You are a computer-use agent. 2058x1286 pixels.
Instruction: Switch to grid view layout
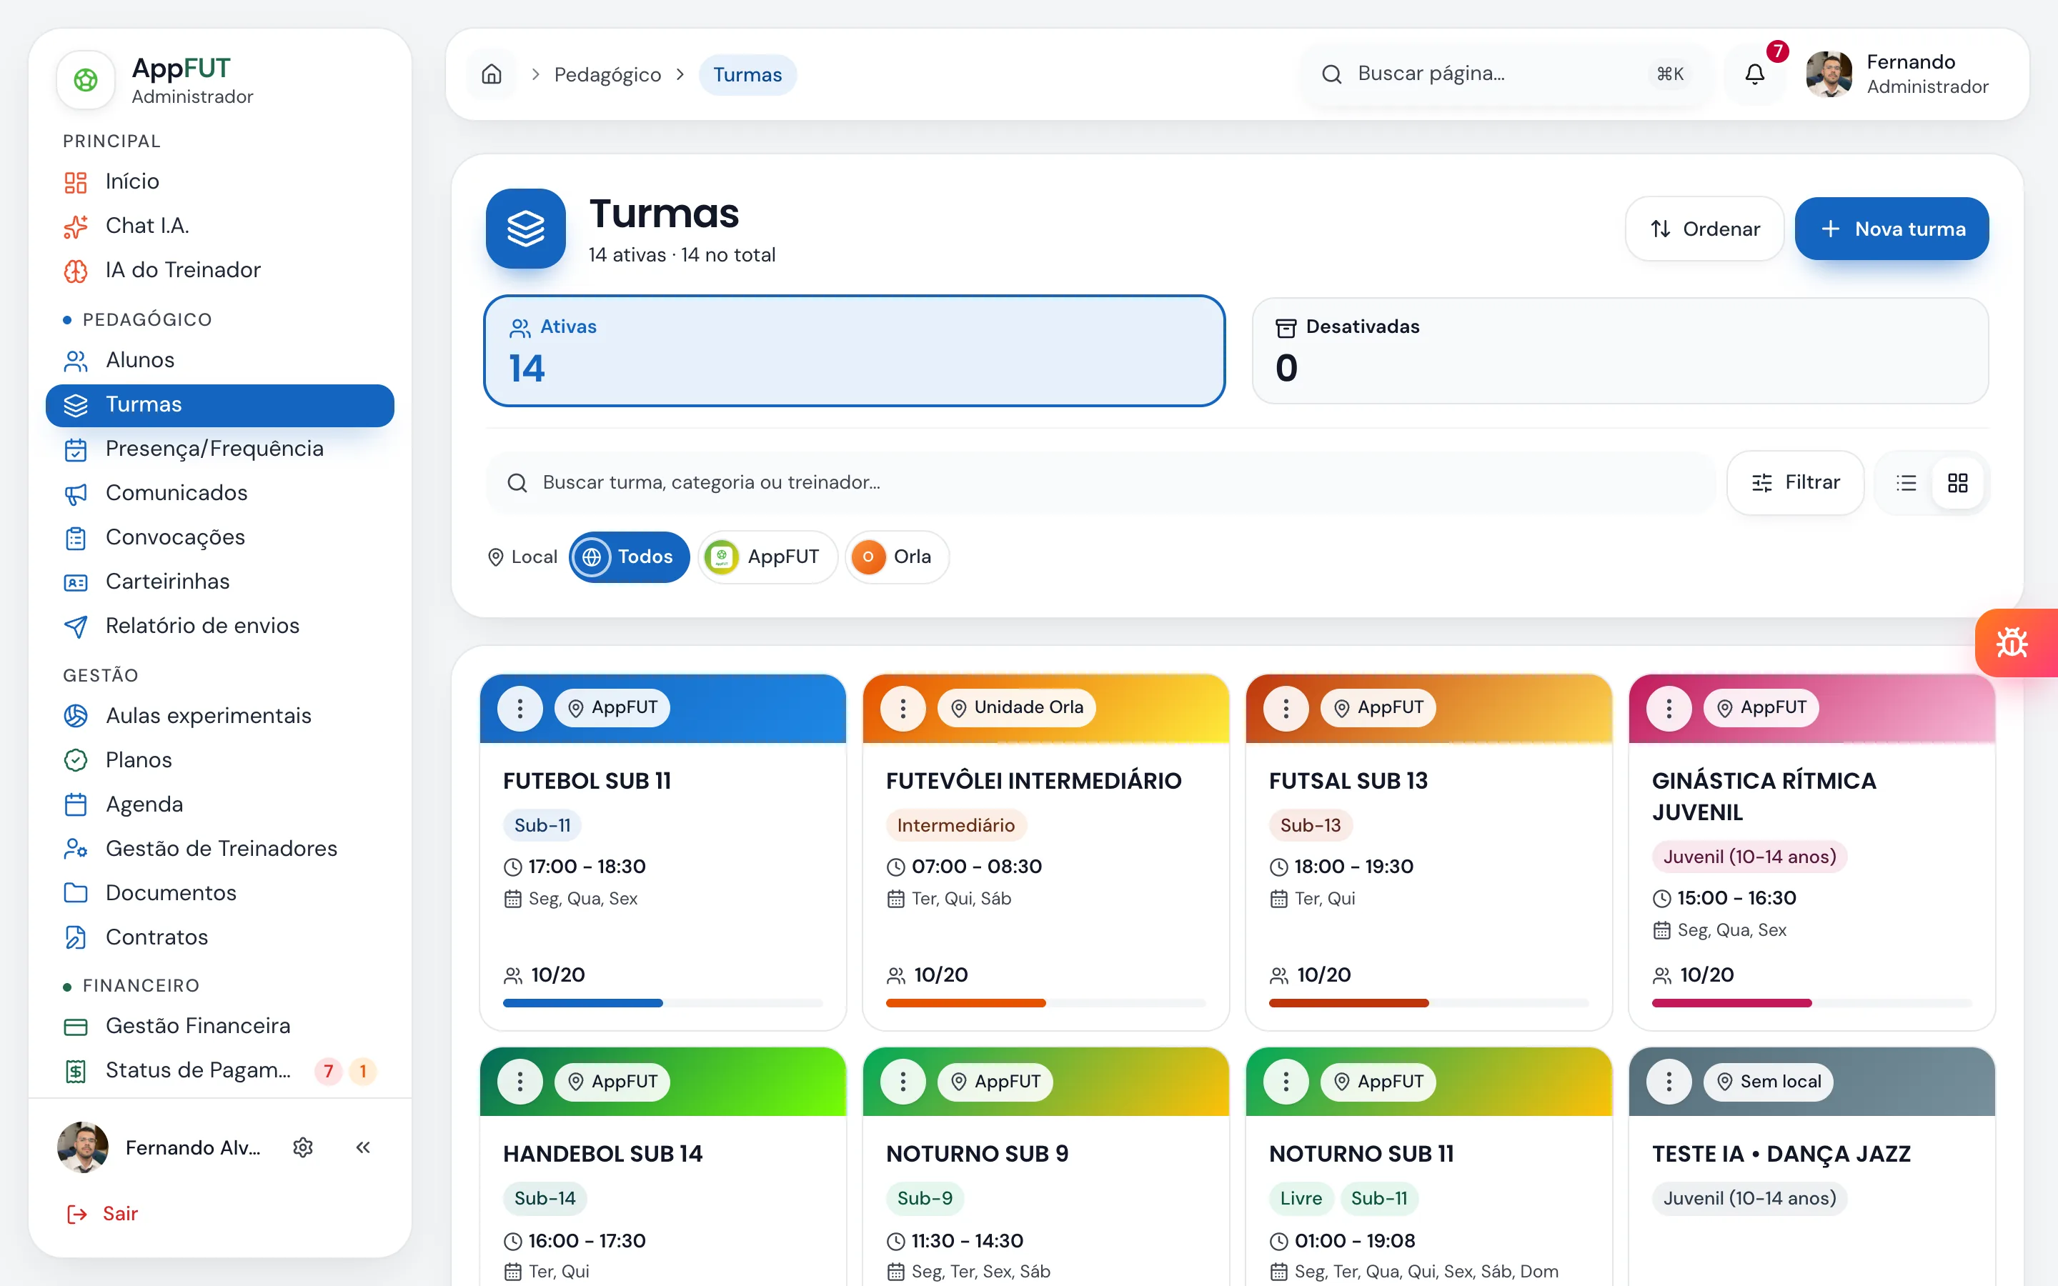[1958, 483]
